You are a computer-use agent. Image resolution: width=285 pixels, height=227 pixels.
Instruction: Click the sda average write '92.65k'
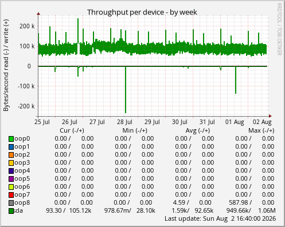pyautogui.click(x=204, y=210)
